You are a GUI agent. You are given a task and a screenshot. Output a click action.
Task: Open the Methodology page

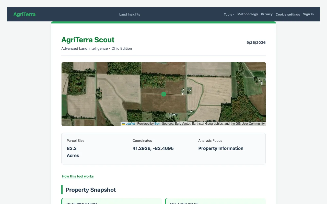point(248,14)
